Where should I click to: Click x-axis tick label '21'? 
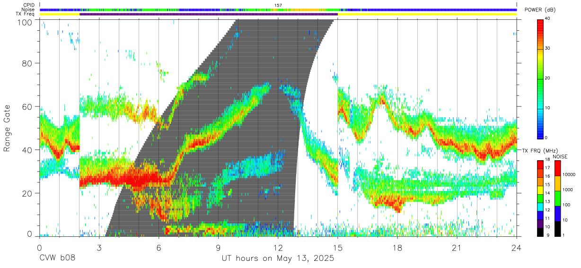[457, 248]
